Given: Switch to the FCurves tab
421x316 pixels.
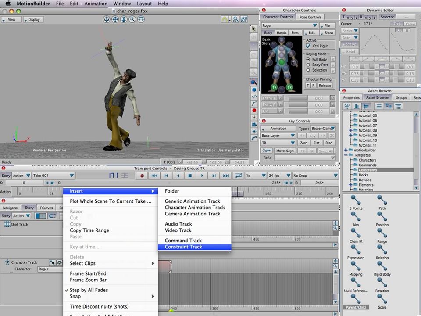Looking at the screenshot, I should click(46, 208).
